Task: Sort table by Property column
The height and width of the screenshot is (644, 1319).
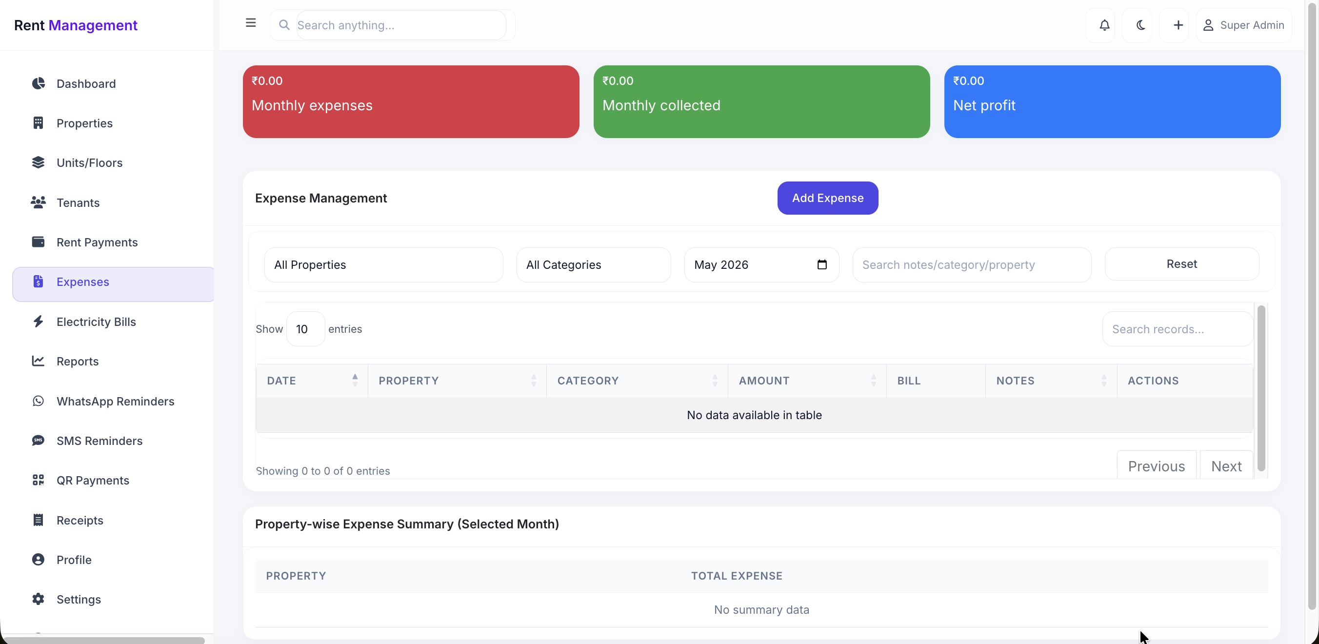Action: tap(457, 381)
